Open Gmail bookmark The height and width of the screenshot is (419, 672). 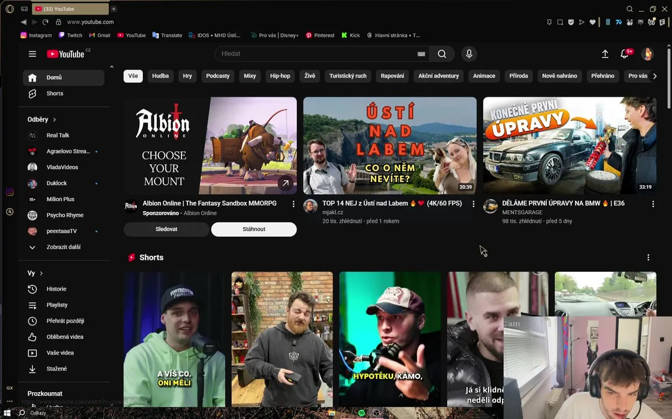tap(100, 35)
